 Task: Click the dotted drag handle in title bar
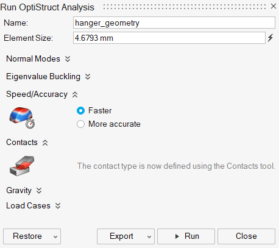(x=185, y=7)
